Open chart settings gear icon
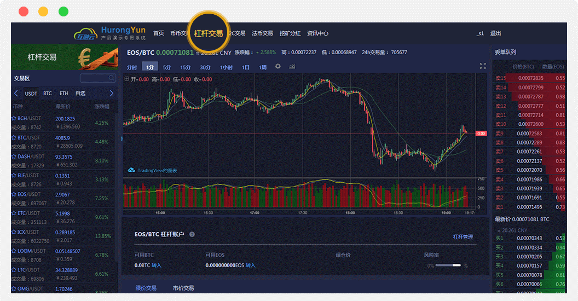Image resolution: width=578 pixels, height=301 pixels. coord(278,66)
